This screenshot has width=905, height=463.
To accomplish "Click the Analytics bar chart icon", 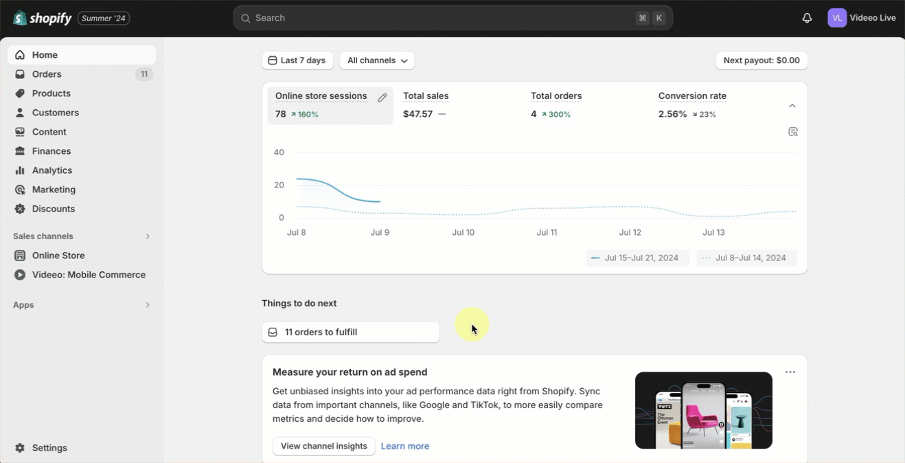I will click(20, 170).
